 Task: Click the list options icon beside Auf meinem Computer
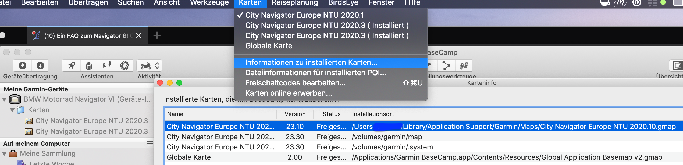click(150, 144)
